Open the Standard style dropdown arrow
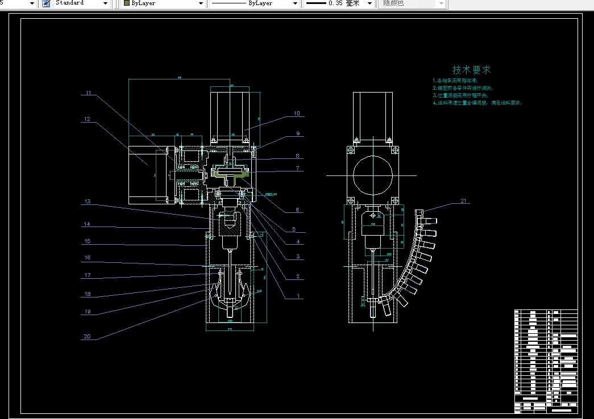 (x=105, y=3)
